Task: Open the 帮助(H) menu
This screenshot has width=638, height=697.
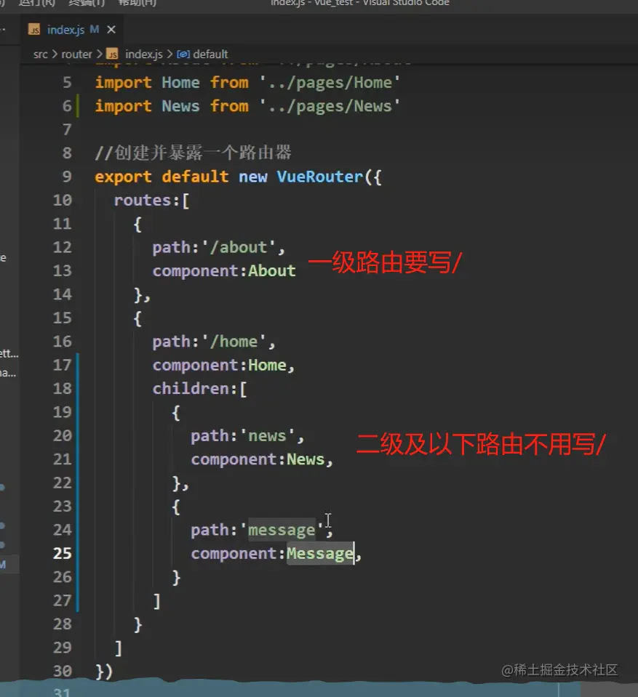Action: [x=137, y=3]
